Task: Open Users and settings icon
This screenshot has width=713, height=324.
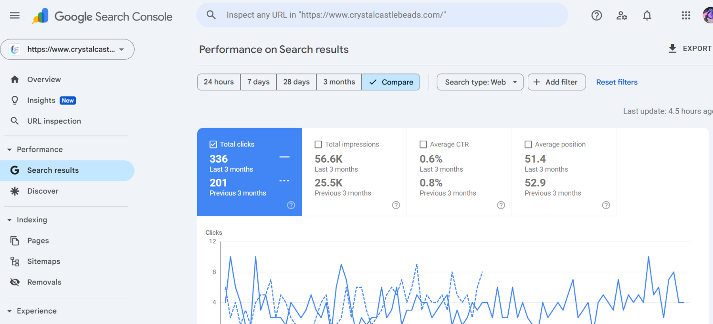Action: click(x=622, y=15)
